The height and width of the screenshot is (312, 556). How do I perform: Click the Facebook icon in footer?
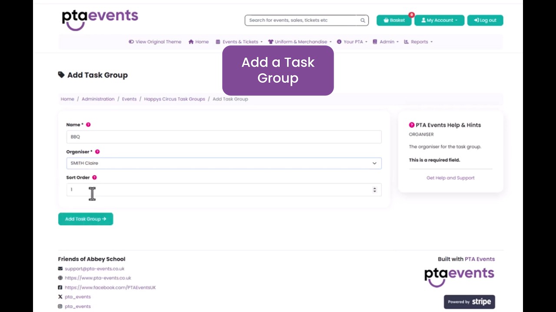60,288
